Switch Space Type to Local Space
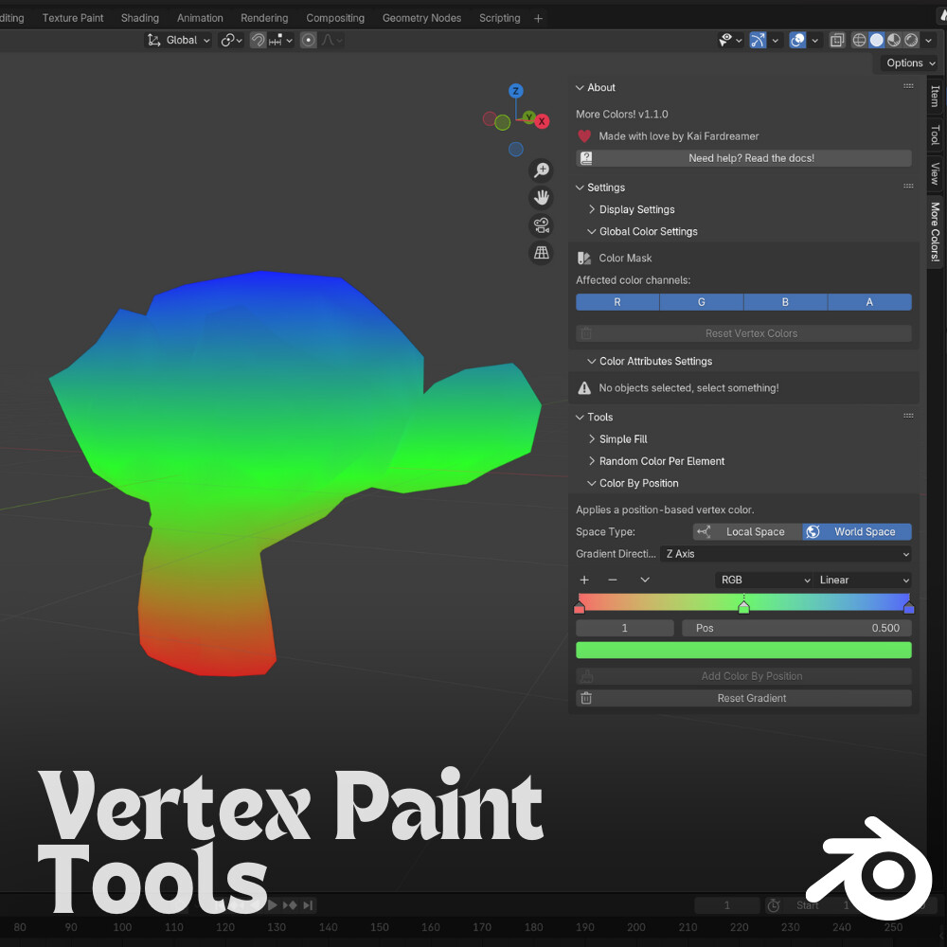The height and width of the screenshot is (947, 947). [754, 531]
